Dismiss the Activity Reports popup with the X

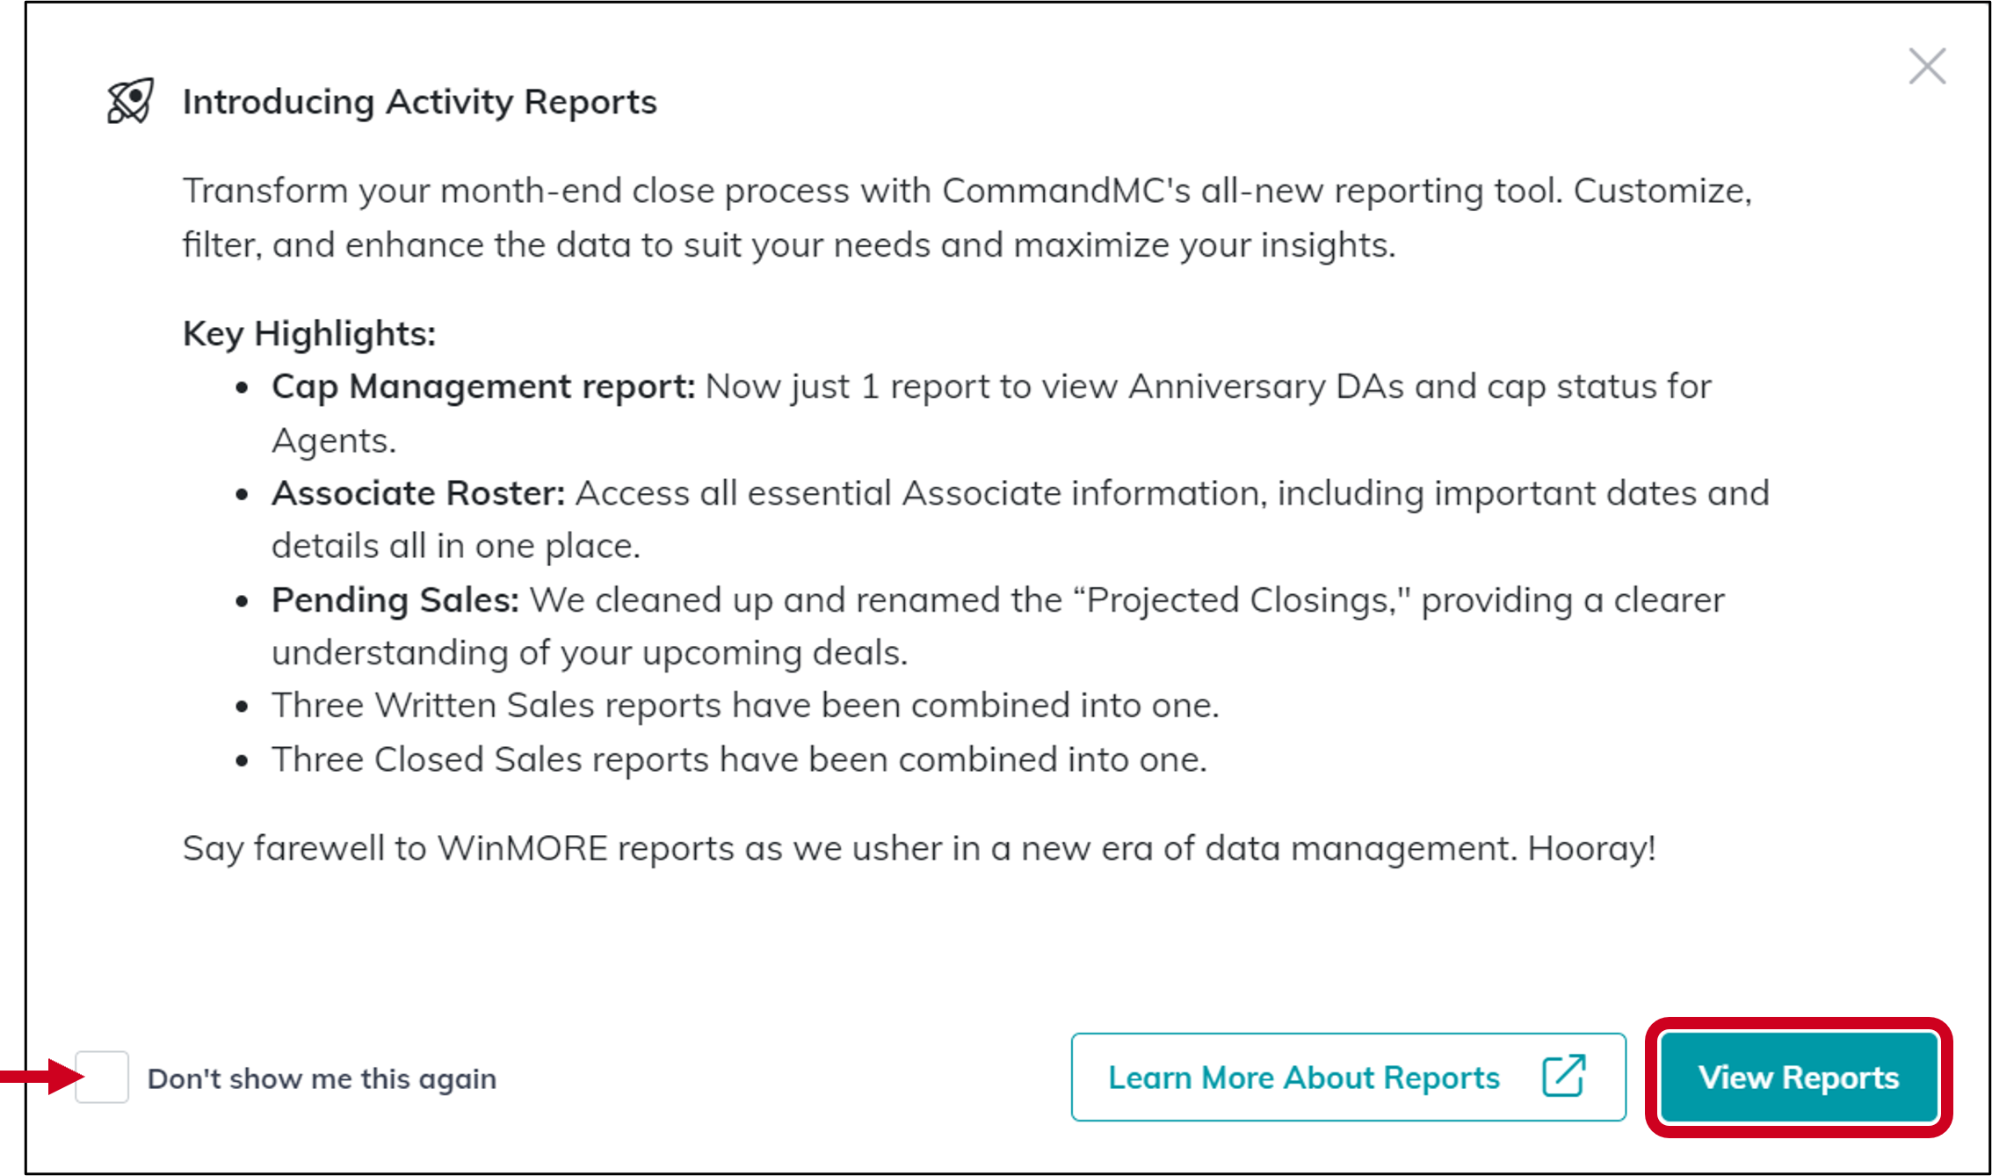pyautogui.click(x=1927, y=67)
